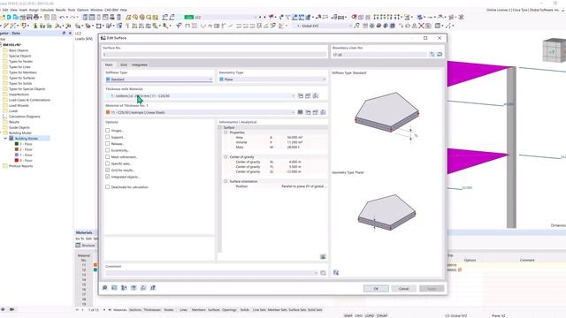Click the orange material 11 color swatch in table

(96, 265)
